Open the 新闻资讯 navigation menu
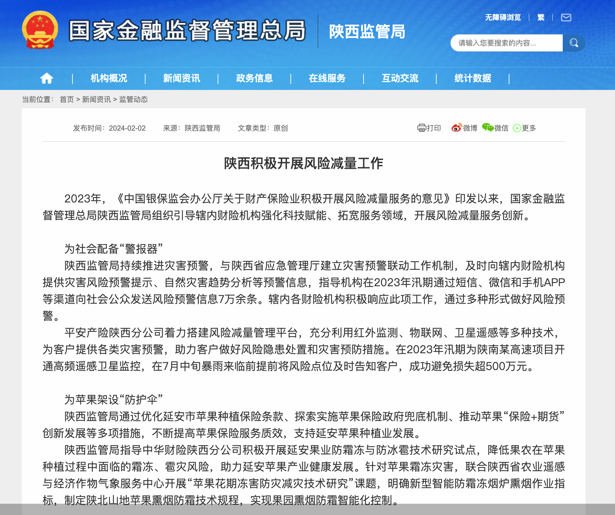 point(181,78)
